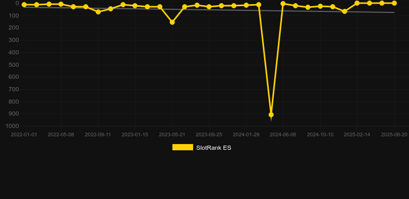Image resolution: width=409 pixels, height=199 pixels.
Task: Click the last data point at 2025-06-20
Action: coord(394,3)
